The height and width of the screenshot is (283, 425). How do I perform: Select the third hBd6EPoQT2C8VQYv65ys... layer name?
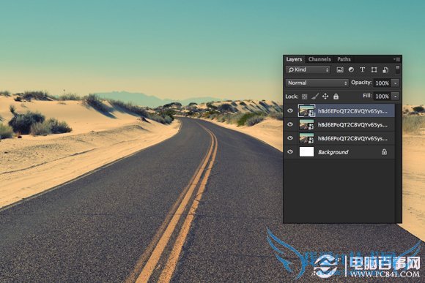[352, 138]
